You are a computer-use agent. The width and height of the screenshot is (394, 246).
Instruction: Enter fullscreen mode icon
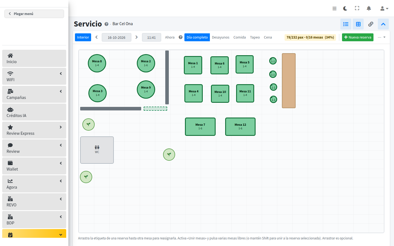pyautogui.click(x=357, y=8)
